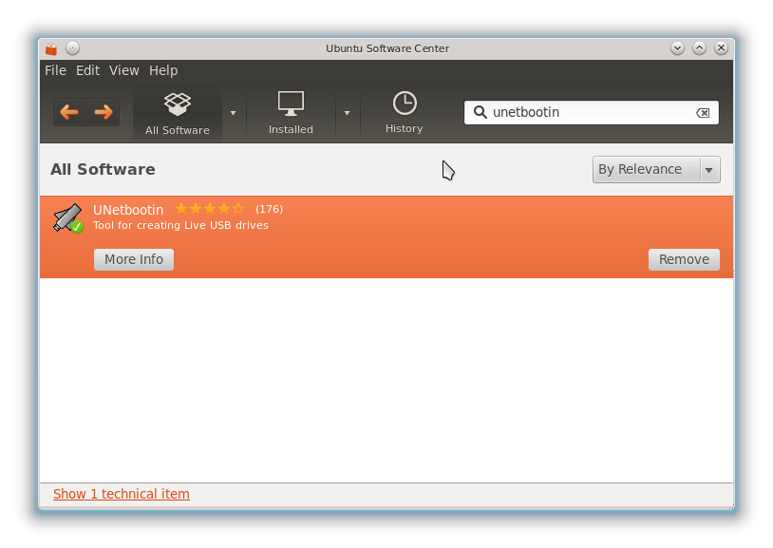This screenshot has width=773, height=548.
Task: Expand the Installed dropdown arrow
Action: tap(347, 113)
